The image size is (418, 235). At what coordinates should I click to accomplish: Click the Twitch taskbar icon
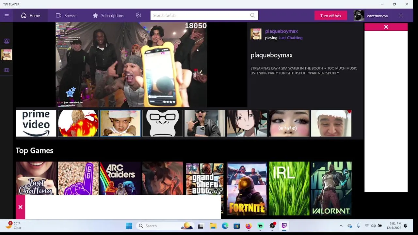(x=284, y=226)
